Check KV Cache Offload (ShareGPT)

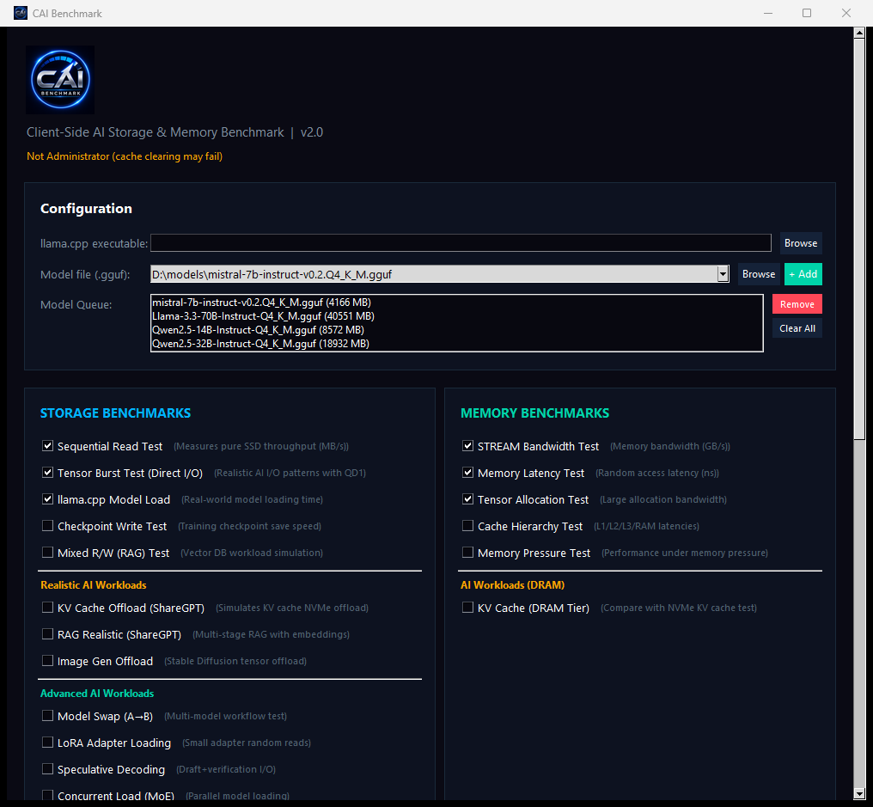48,607
